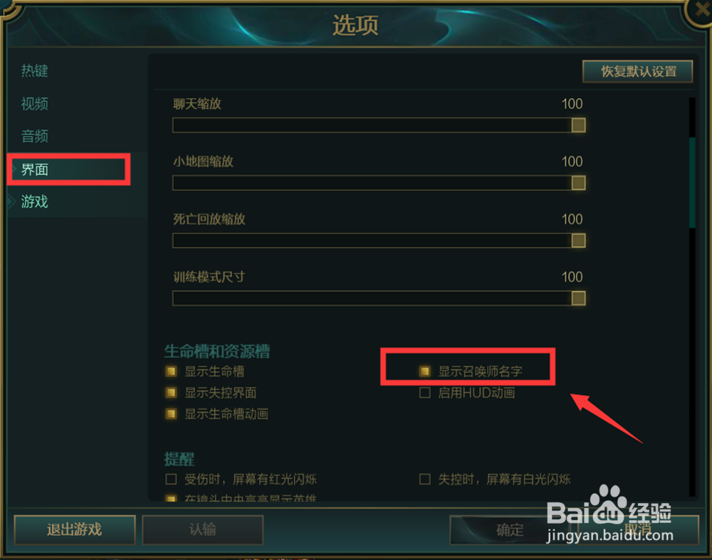The height and width of the screenshot is (560, 712).
Task: Click the 聊天缩放 slider handle
Action: click(578, 125)
